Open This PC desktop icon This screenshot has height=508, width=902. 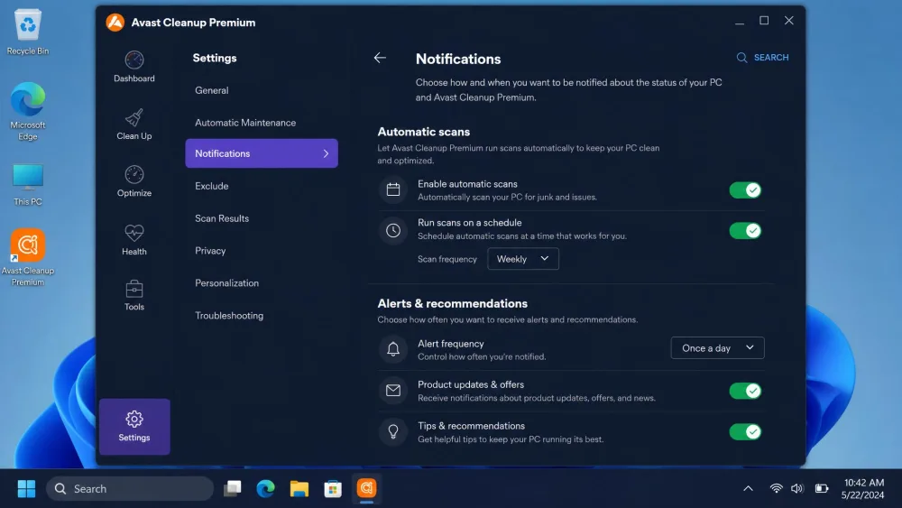tap(28, 185)
